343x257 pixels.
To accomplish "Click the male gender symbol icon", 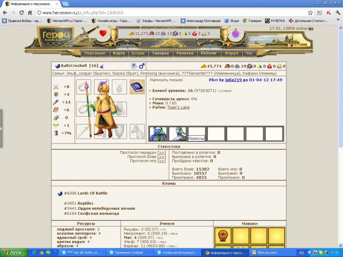I will pyautogui.click(x=142, y=66).
